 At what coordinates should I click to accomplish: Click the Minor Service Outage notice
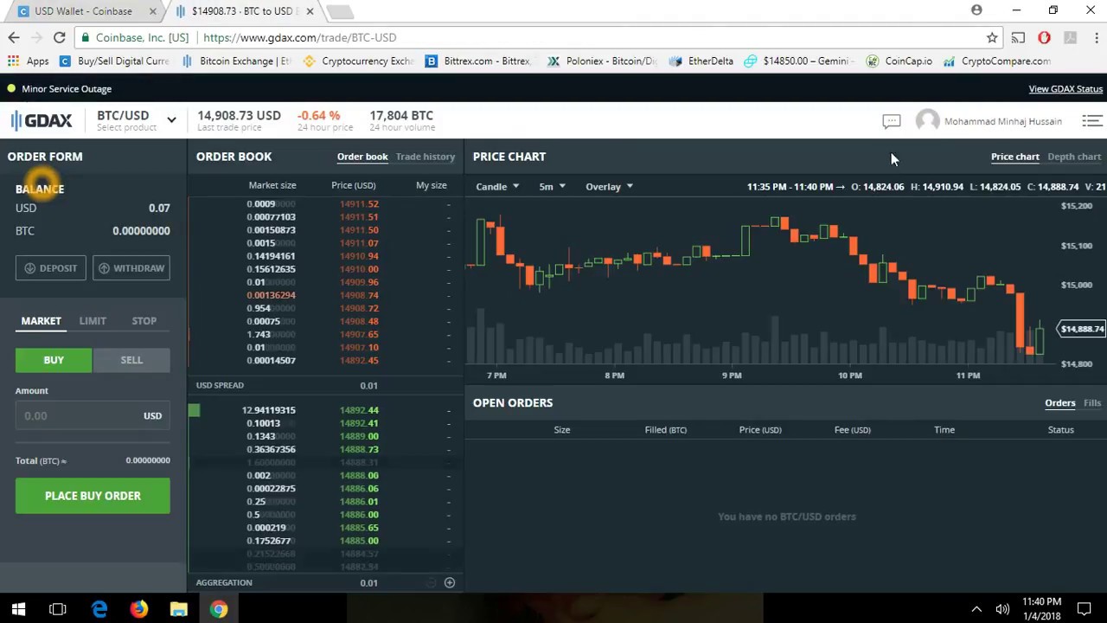pos(67,89)
